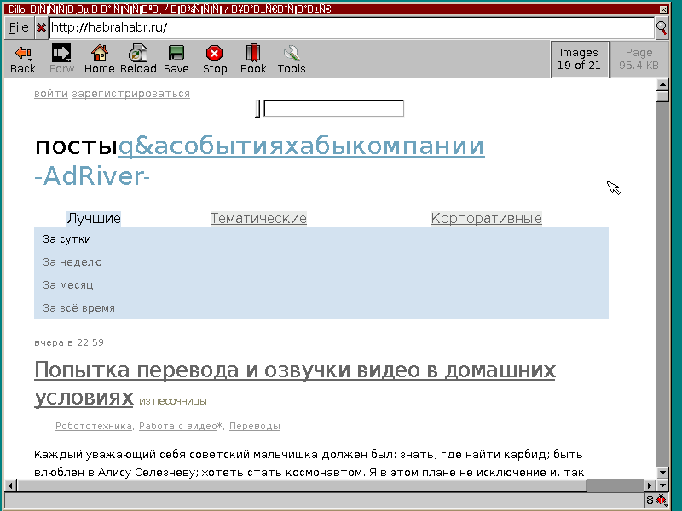
Task: Open the File menu
Action: tap(19, 28)
